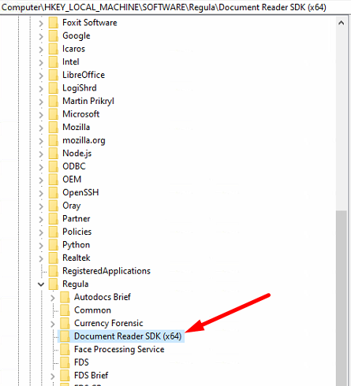Expand the Google registry key
Viewport: 351px width, 386px height.
[41, 36]
